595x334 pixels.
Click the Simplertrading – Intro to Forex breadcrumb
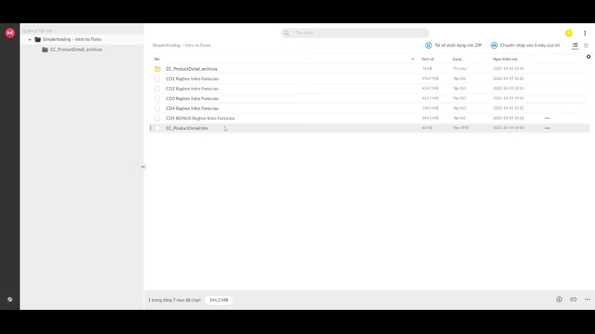[182, 45]
